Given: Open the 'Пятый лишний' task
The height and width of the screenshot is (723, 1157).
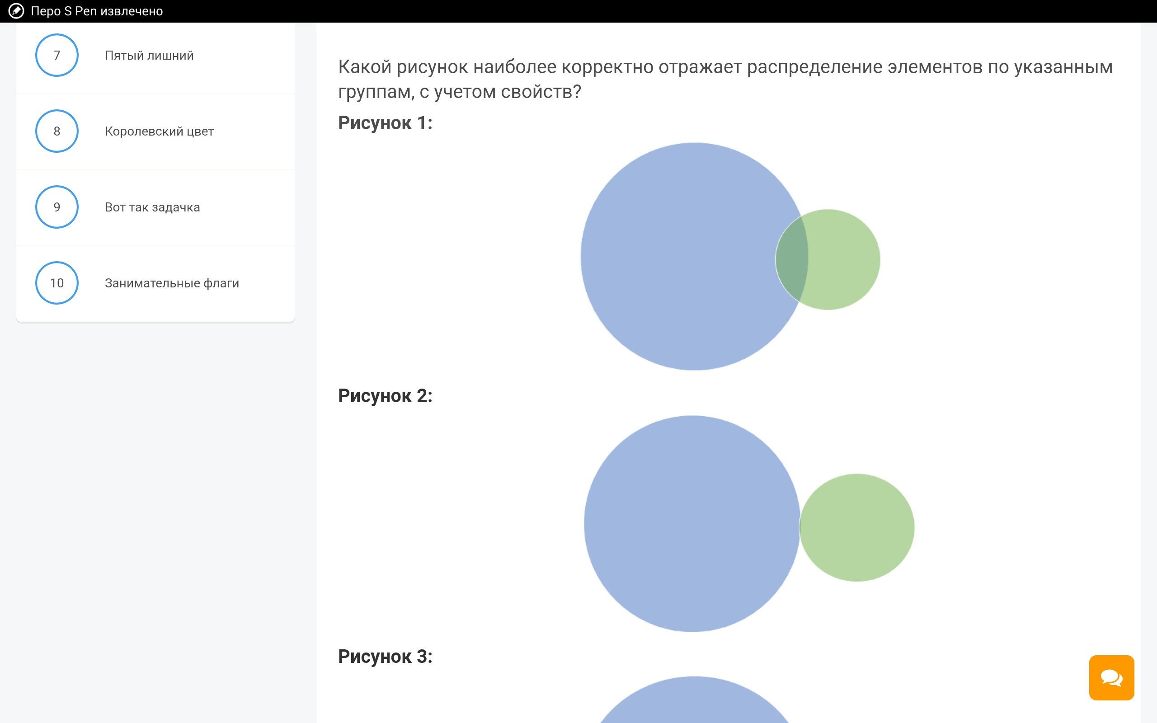Looking at the screenshot, I should click(x=149, y=56).
